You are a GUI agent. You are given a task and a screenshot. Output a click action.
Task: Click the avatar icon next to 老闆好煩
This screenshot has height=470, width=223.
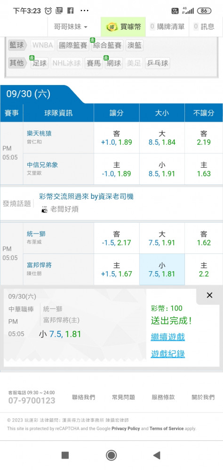[x=44, y=209]
